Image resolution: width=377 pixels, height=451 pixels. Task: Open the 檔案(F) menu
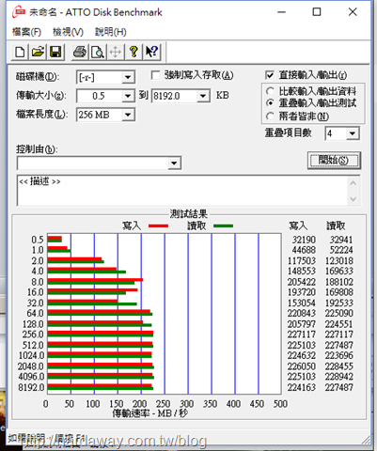(x=26, y=32)
